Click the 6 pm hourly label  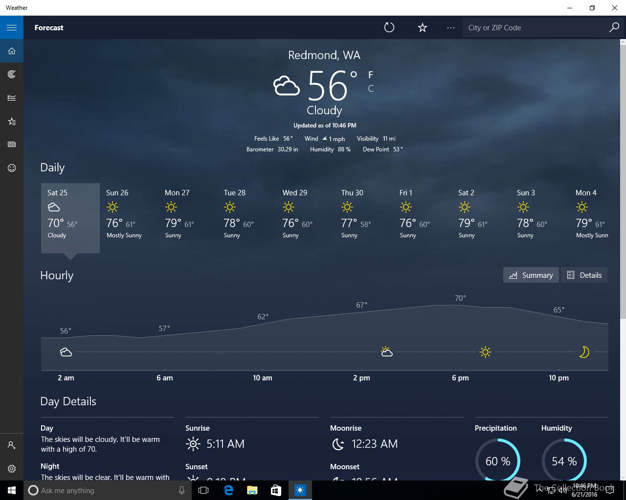click(x=460, y=377)
